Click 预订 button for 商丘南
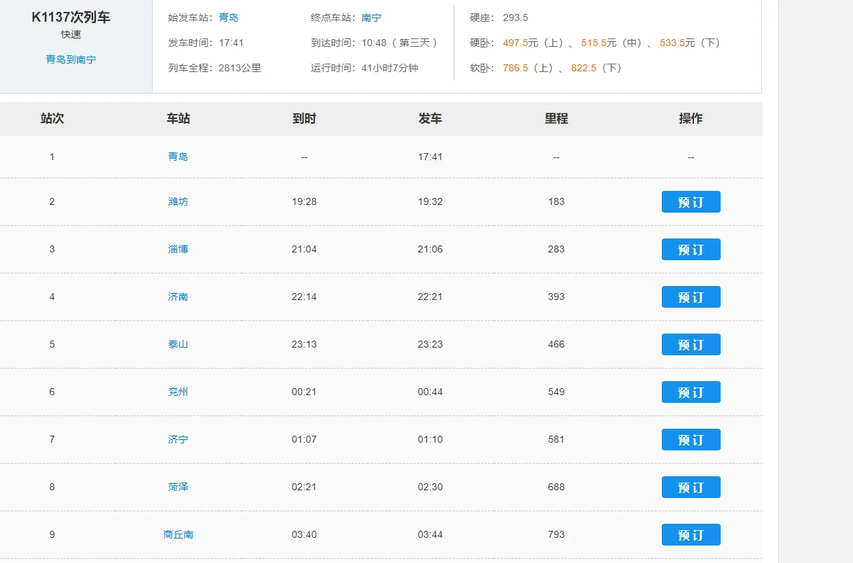Screen dimensions: 853x563 pos(691,534)
